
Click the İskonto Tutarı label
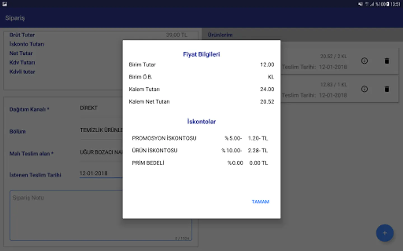point(27,44)
